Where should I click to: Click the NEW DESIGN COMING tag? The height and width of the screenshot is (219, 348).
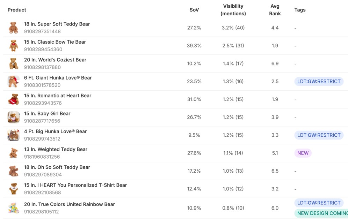coord(321,213)
